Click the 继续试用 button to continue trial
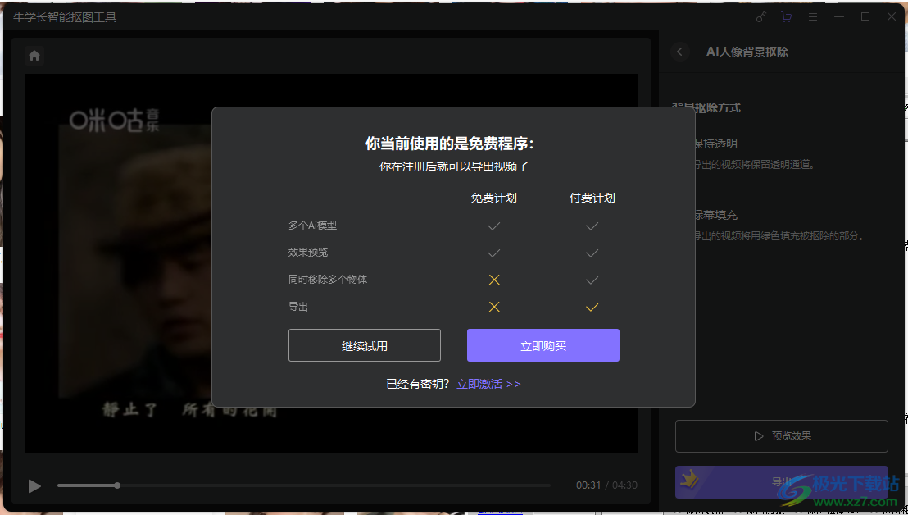Image resolution: width=908 pixels, height=515 pixels. pyautogui.click(x=364, y=344)
